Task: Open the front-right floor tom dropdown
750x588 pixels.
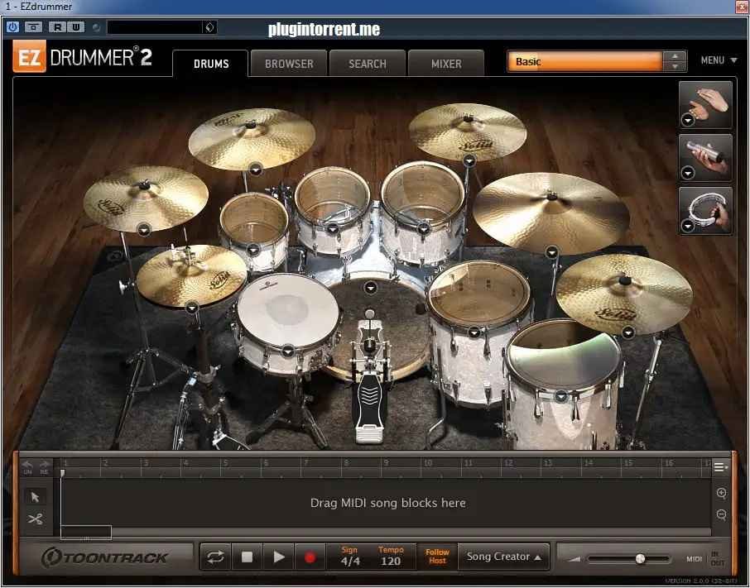Action: coord(561,396)
